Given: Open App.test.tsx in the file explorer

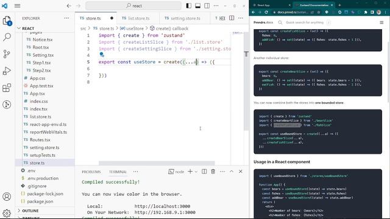Looking at the screenshot, I should (41, 86).
